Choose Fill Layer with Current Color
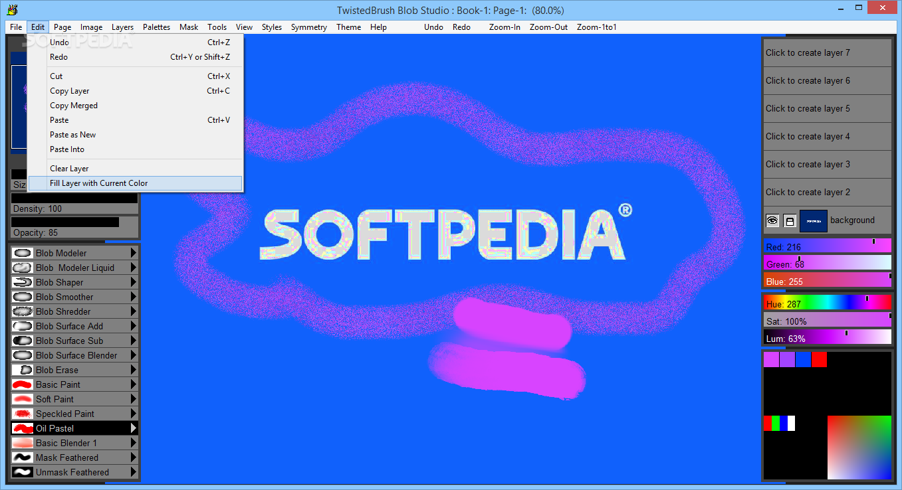 (136, 183)
